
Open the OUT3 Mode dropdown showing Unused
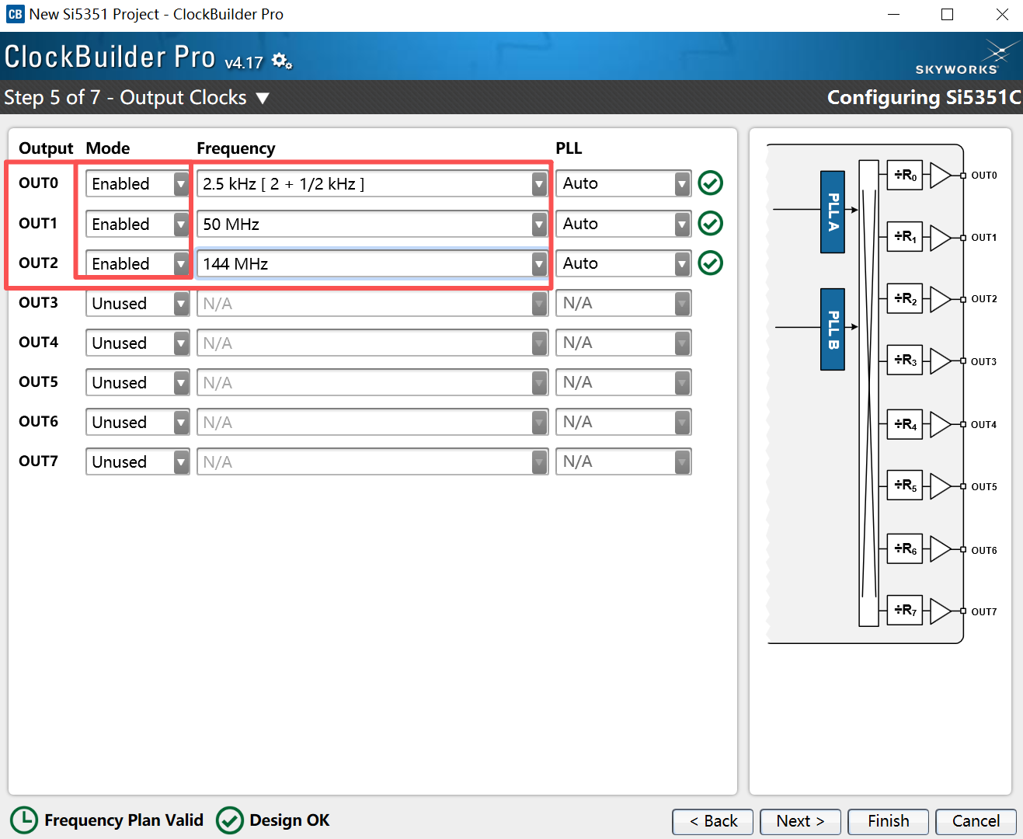[x=137, y=304]
